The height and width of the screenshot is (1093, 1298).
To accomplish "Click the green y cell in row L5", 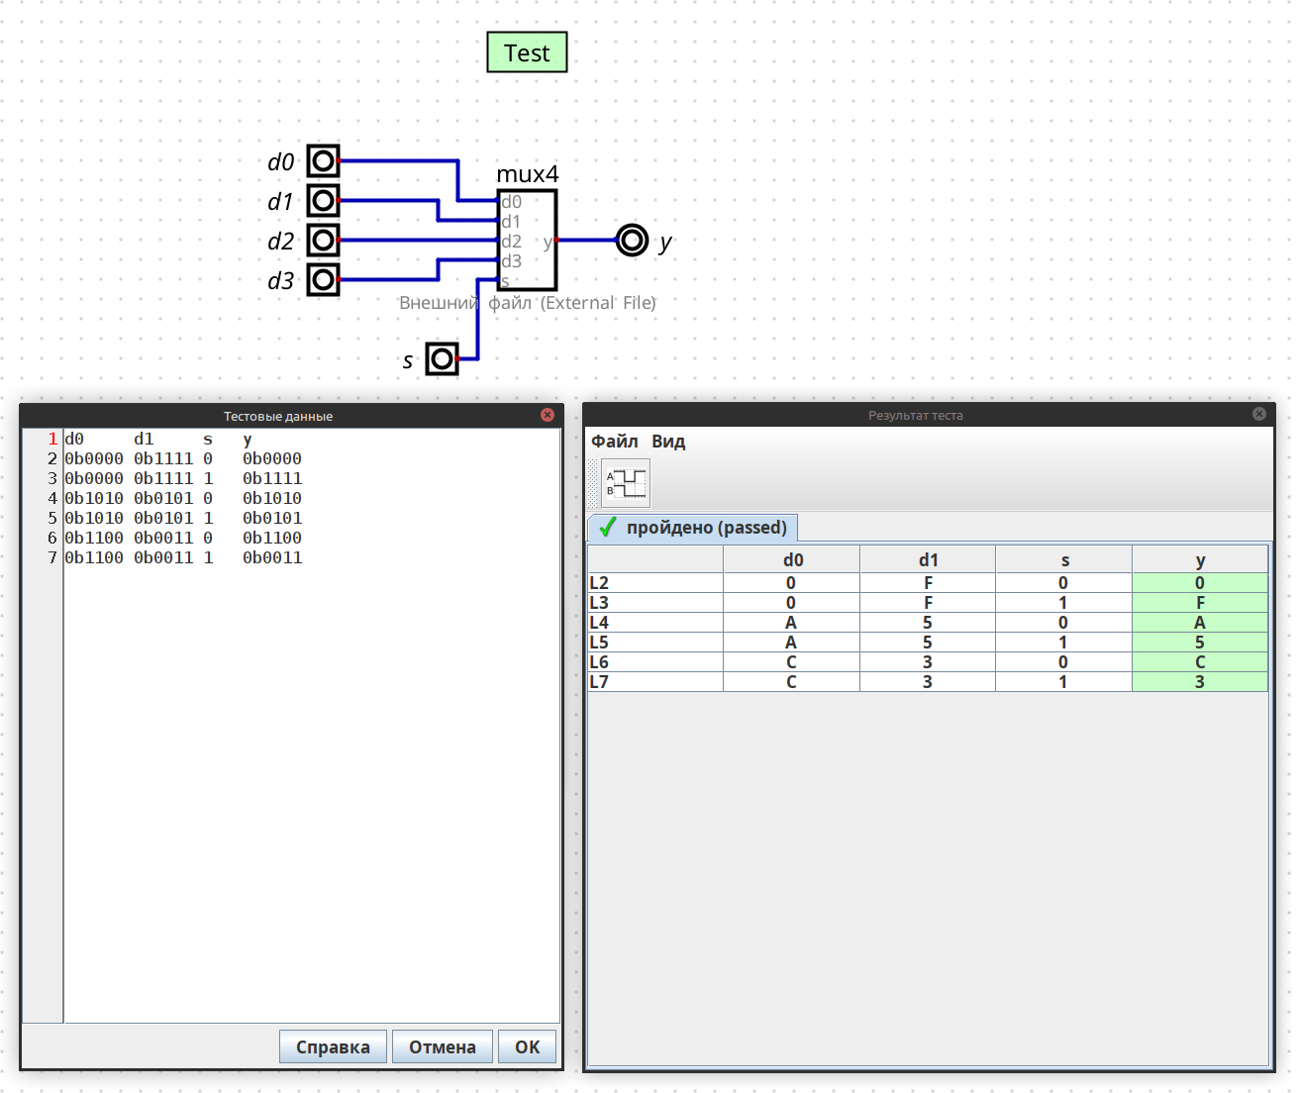I will [1200, 643].
